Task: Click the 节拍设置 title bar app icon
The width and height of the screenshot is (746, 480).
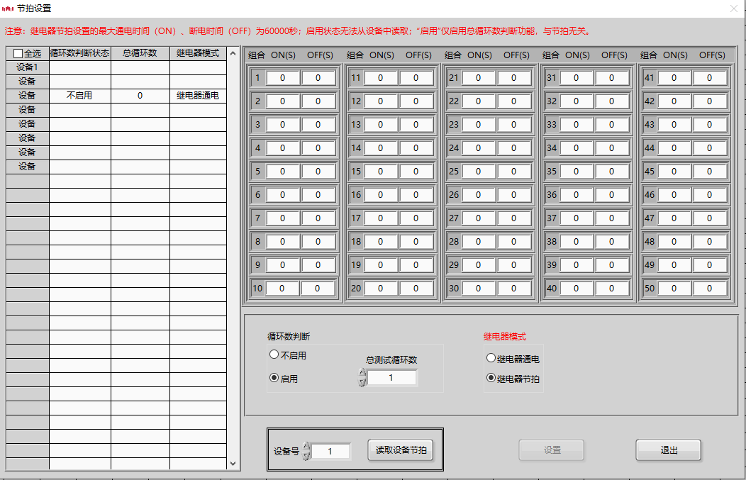Action: click(x=9, y=9)
